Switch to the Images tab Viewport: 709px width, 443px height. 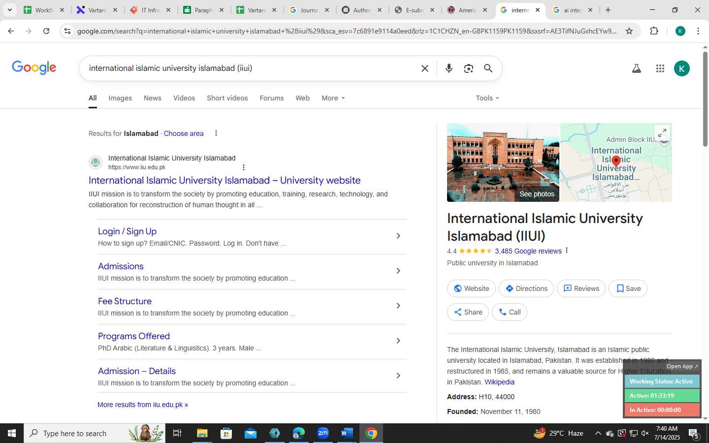click(x=120, y=98)
